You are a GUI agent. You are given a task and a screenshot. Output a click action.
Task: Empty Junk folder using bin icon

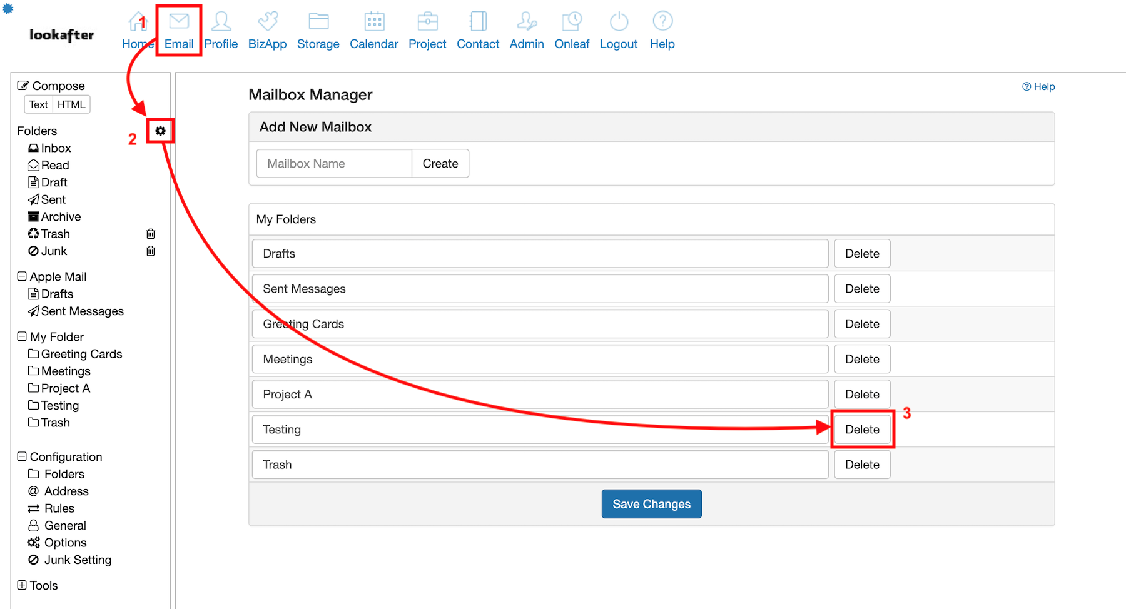[x=151, y=251]
